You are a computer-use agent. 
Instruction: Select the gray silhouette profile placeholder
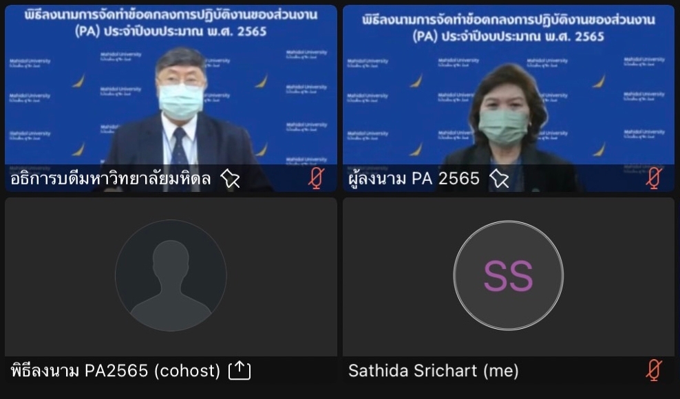[x=171, y=275]
